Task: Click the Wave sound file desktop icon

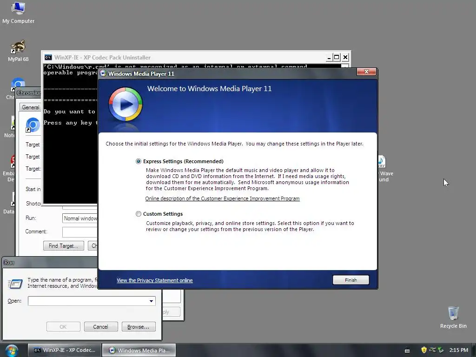Action: click(x=385, y=169)
